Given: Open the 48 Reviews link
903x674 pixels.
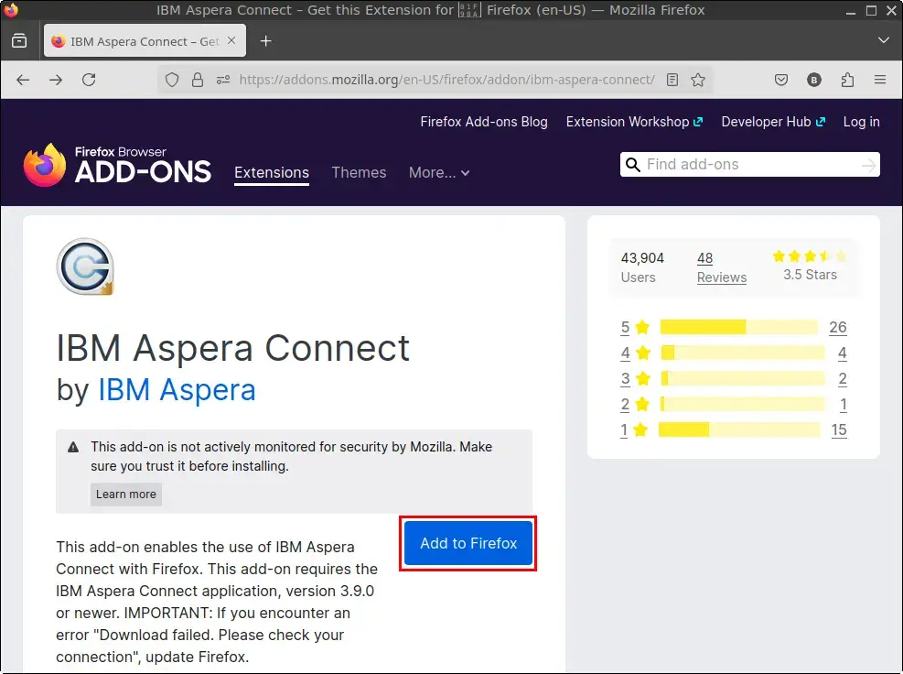Looking at the screenshot, I should pyautogui.click(x=722, y=267).
